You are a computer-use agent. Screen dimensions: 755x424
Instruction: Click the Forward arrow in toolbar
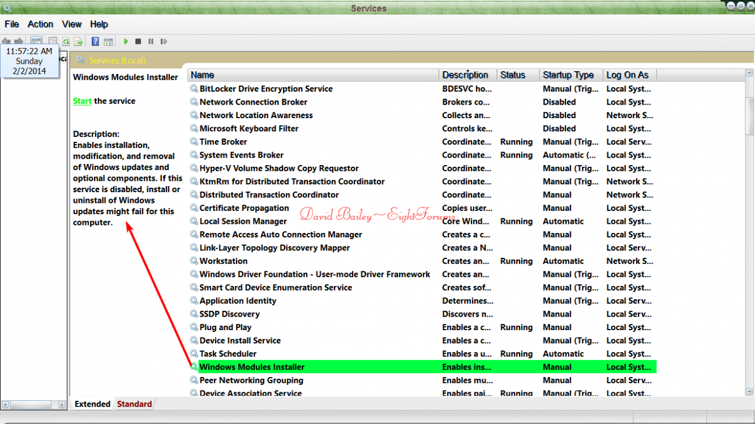point(19,41)
